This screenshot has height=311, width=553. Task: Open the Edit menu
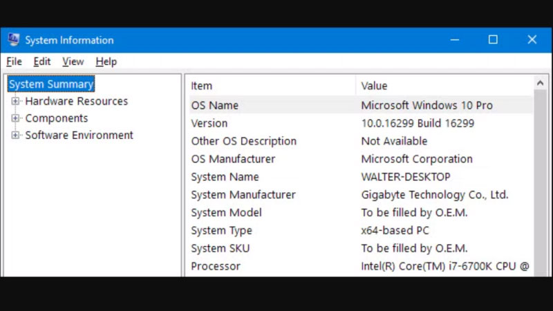(42, 62)
